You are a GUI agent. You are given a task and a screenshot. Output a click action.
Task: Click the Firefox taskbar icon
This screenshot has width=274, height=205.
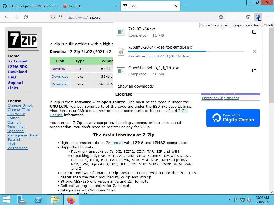71,200
